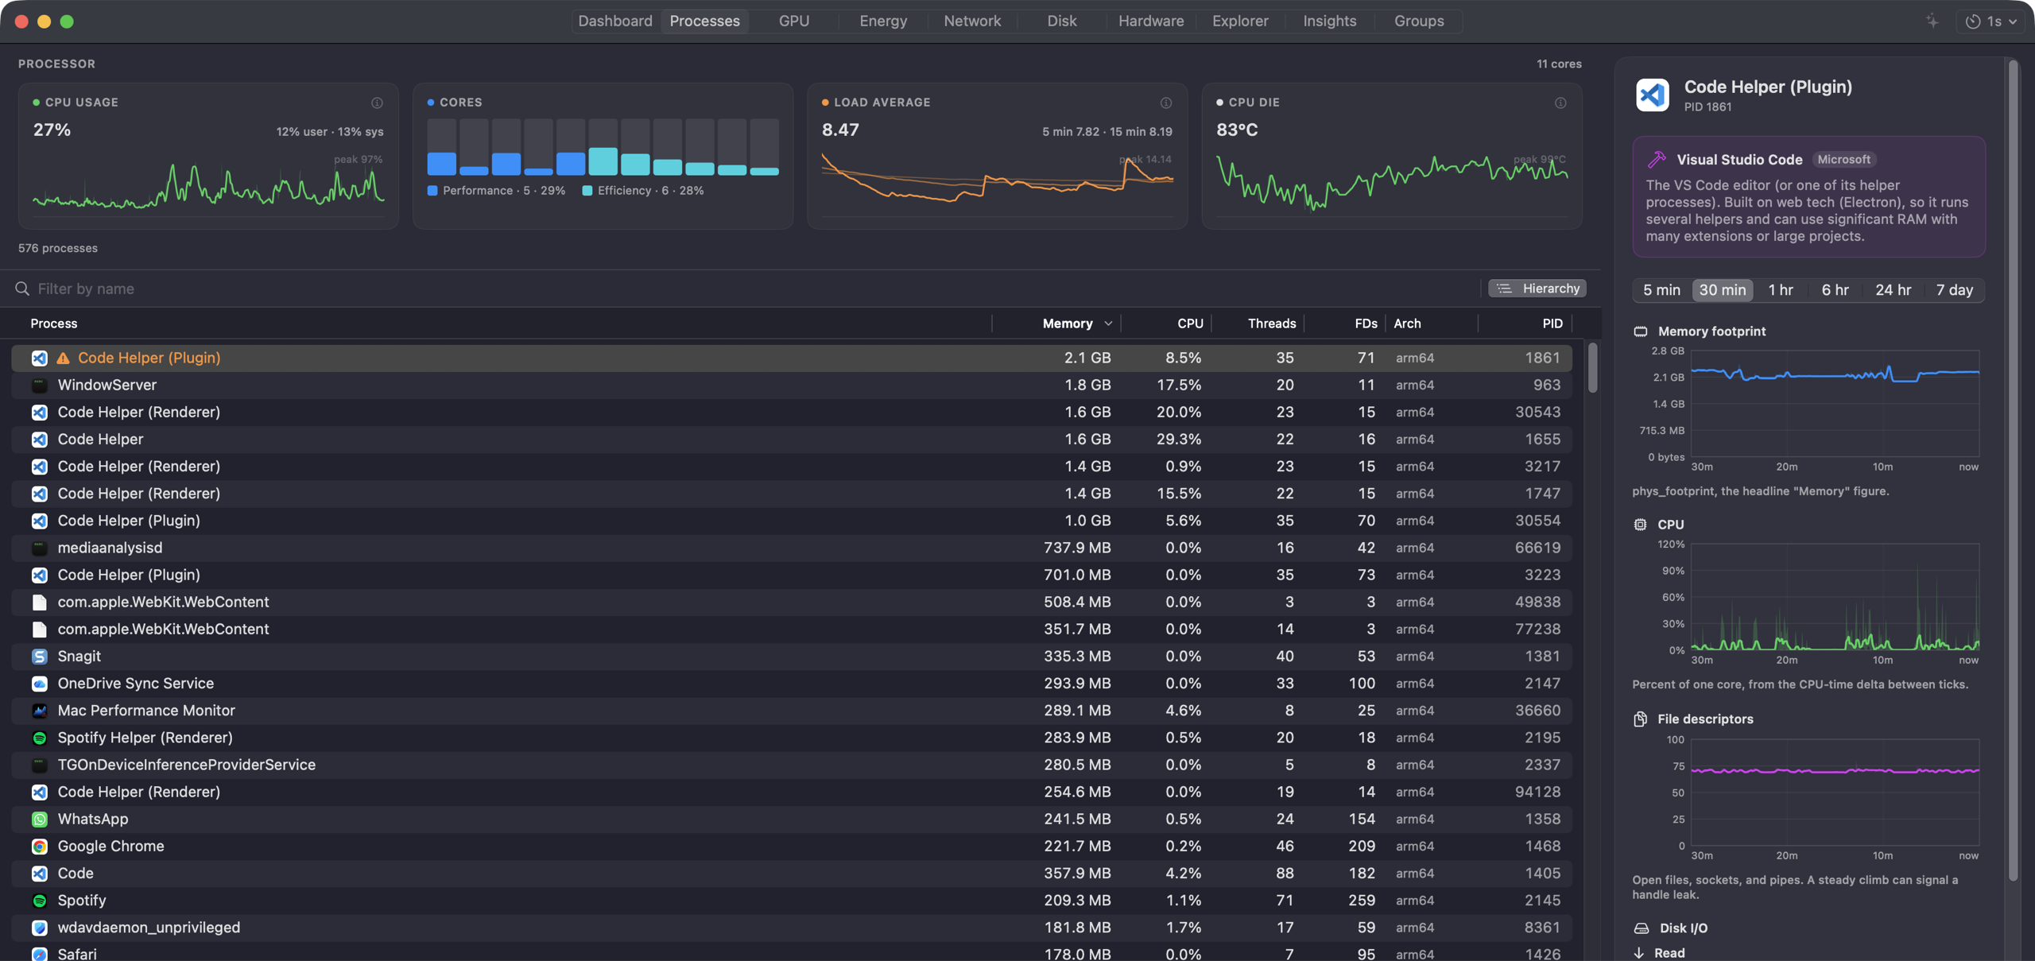
Task: Click the Memory column sort arrow
Action: [1107, 324]
